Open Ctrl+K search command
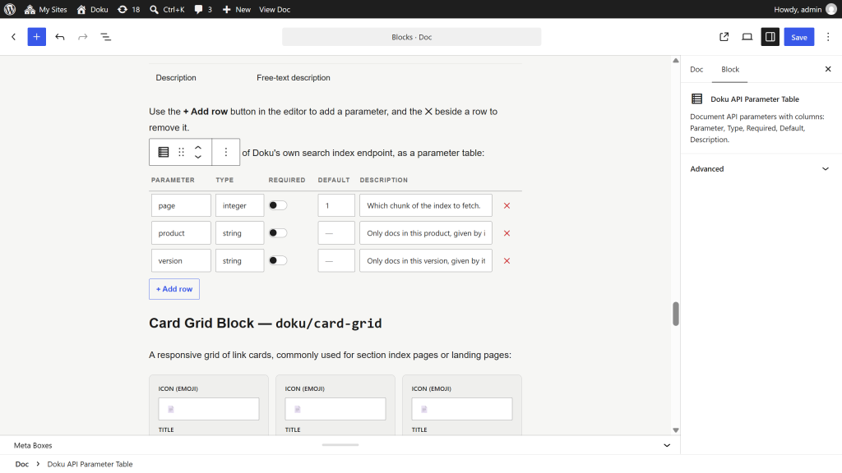The width and height of the screenshot is (842, 473). tap(167, 9)
